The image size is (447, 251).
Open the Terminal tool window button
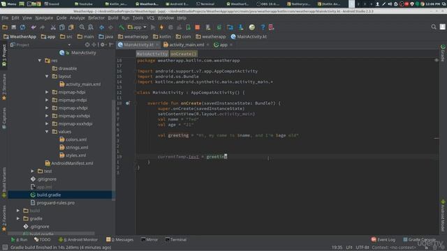coord(175,240)
